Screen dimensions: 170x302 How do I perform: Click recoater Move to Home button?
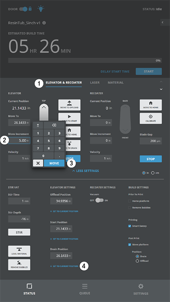point(151,105)
